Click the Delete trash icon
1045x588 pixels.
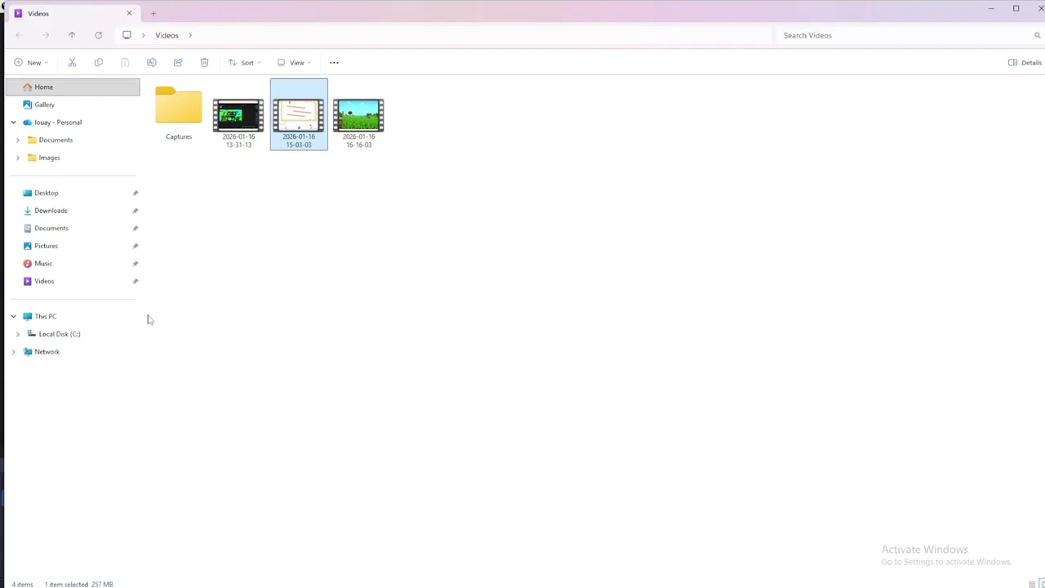coord(204,62)
